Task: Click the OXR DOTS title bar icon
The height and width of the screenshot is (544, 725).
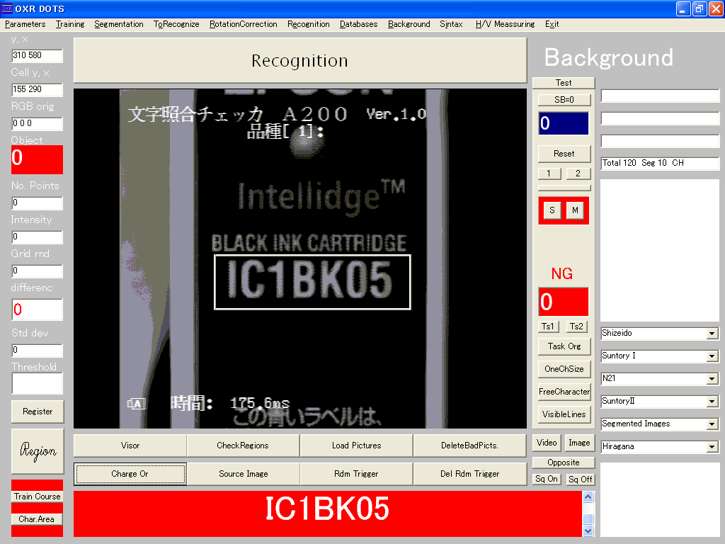Action: tap(7, 8)
